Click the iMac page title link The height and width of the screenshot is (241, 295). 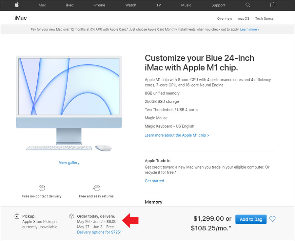(21, 18)
